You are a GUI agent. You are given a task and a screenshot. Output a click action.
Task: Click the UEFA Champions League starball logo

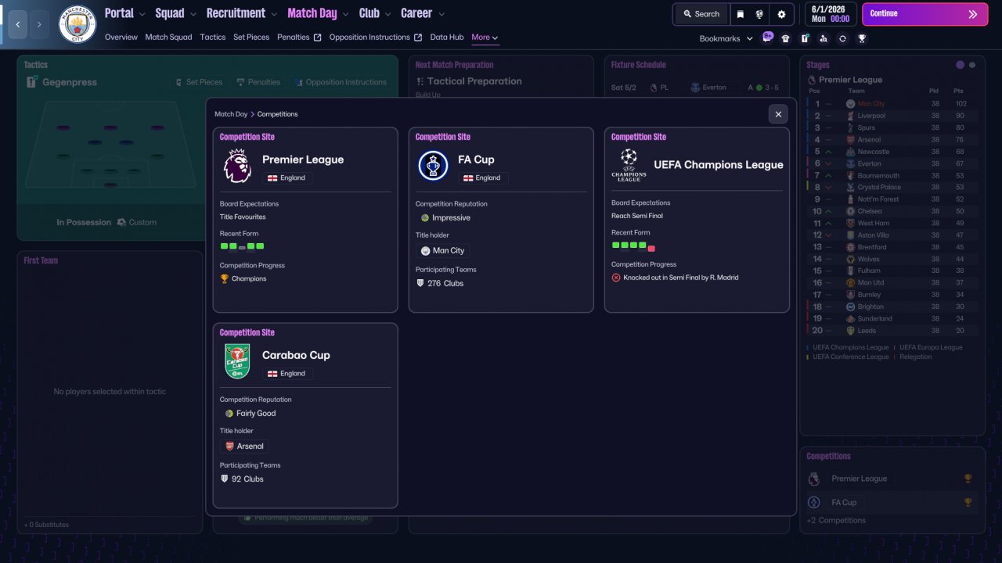coord(629,165)
